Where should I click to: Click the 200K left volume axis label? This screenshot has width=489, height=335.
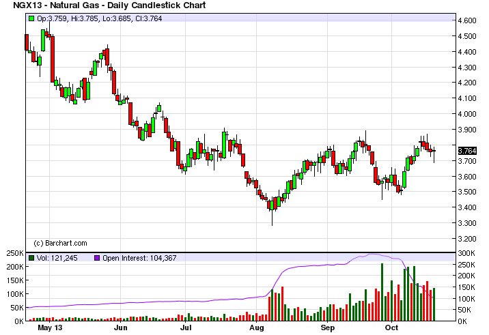(15, 267)
